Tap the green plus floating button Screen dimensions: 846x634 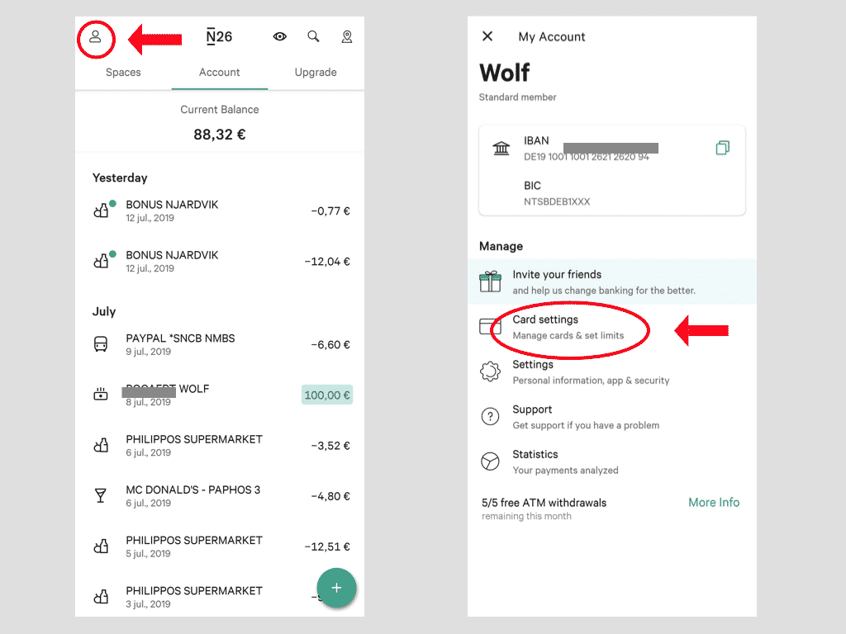pos(336,588)
